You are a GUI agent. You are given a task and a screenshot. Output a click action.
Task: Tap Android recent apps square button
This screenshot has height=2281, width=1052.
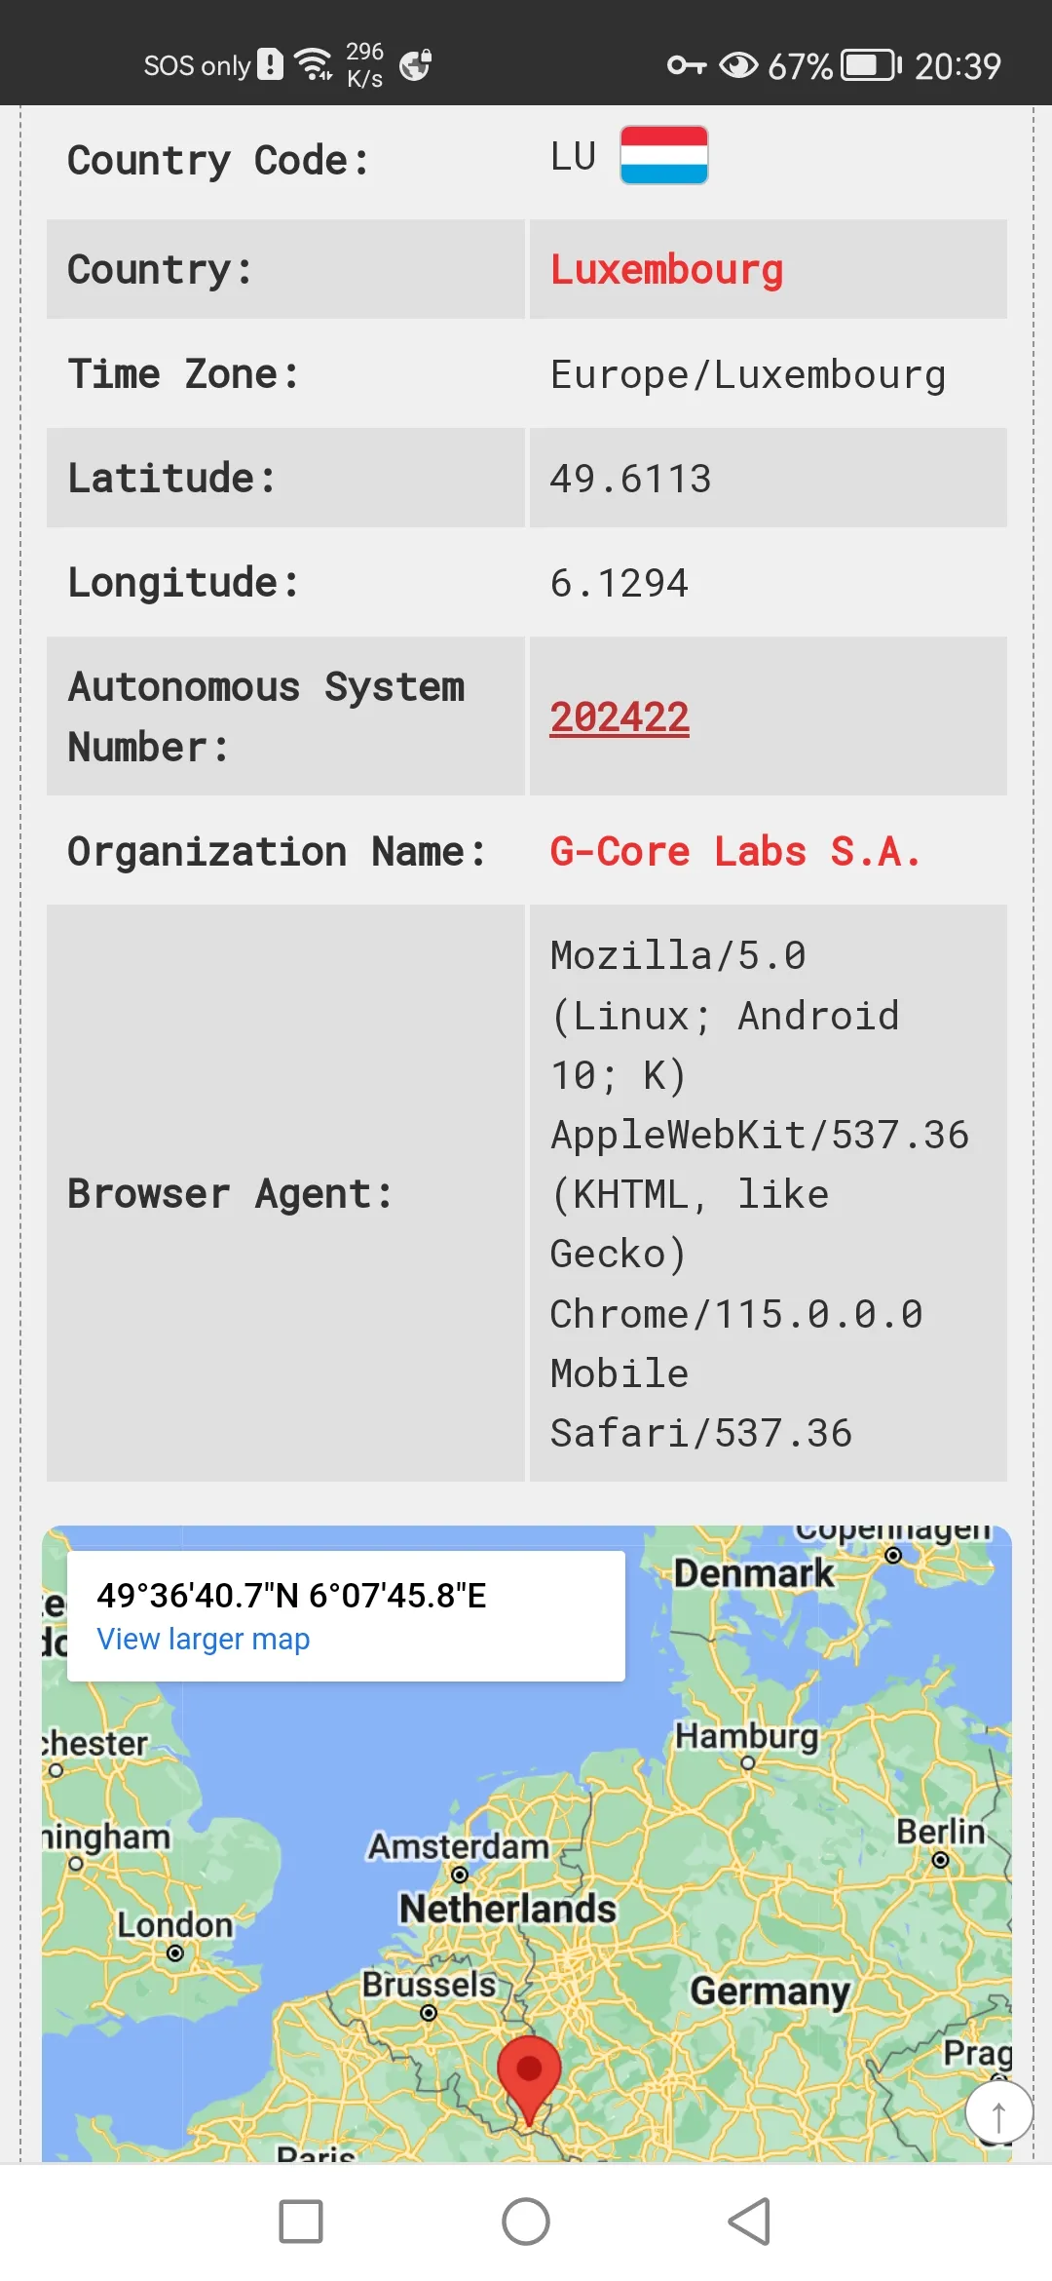coord(301,2222)
